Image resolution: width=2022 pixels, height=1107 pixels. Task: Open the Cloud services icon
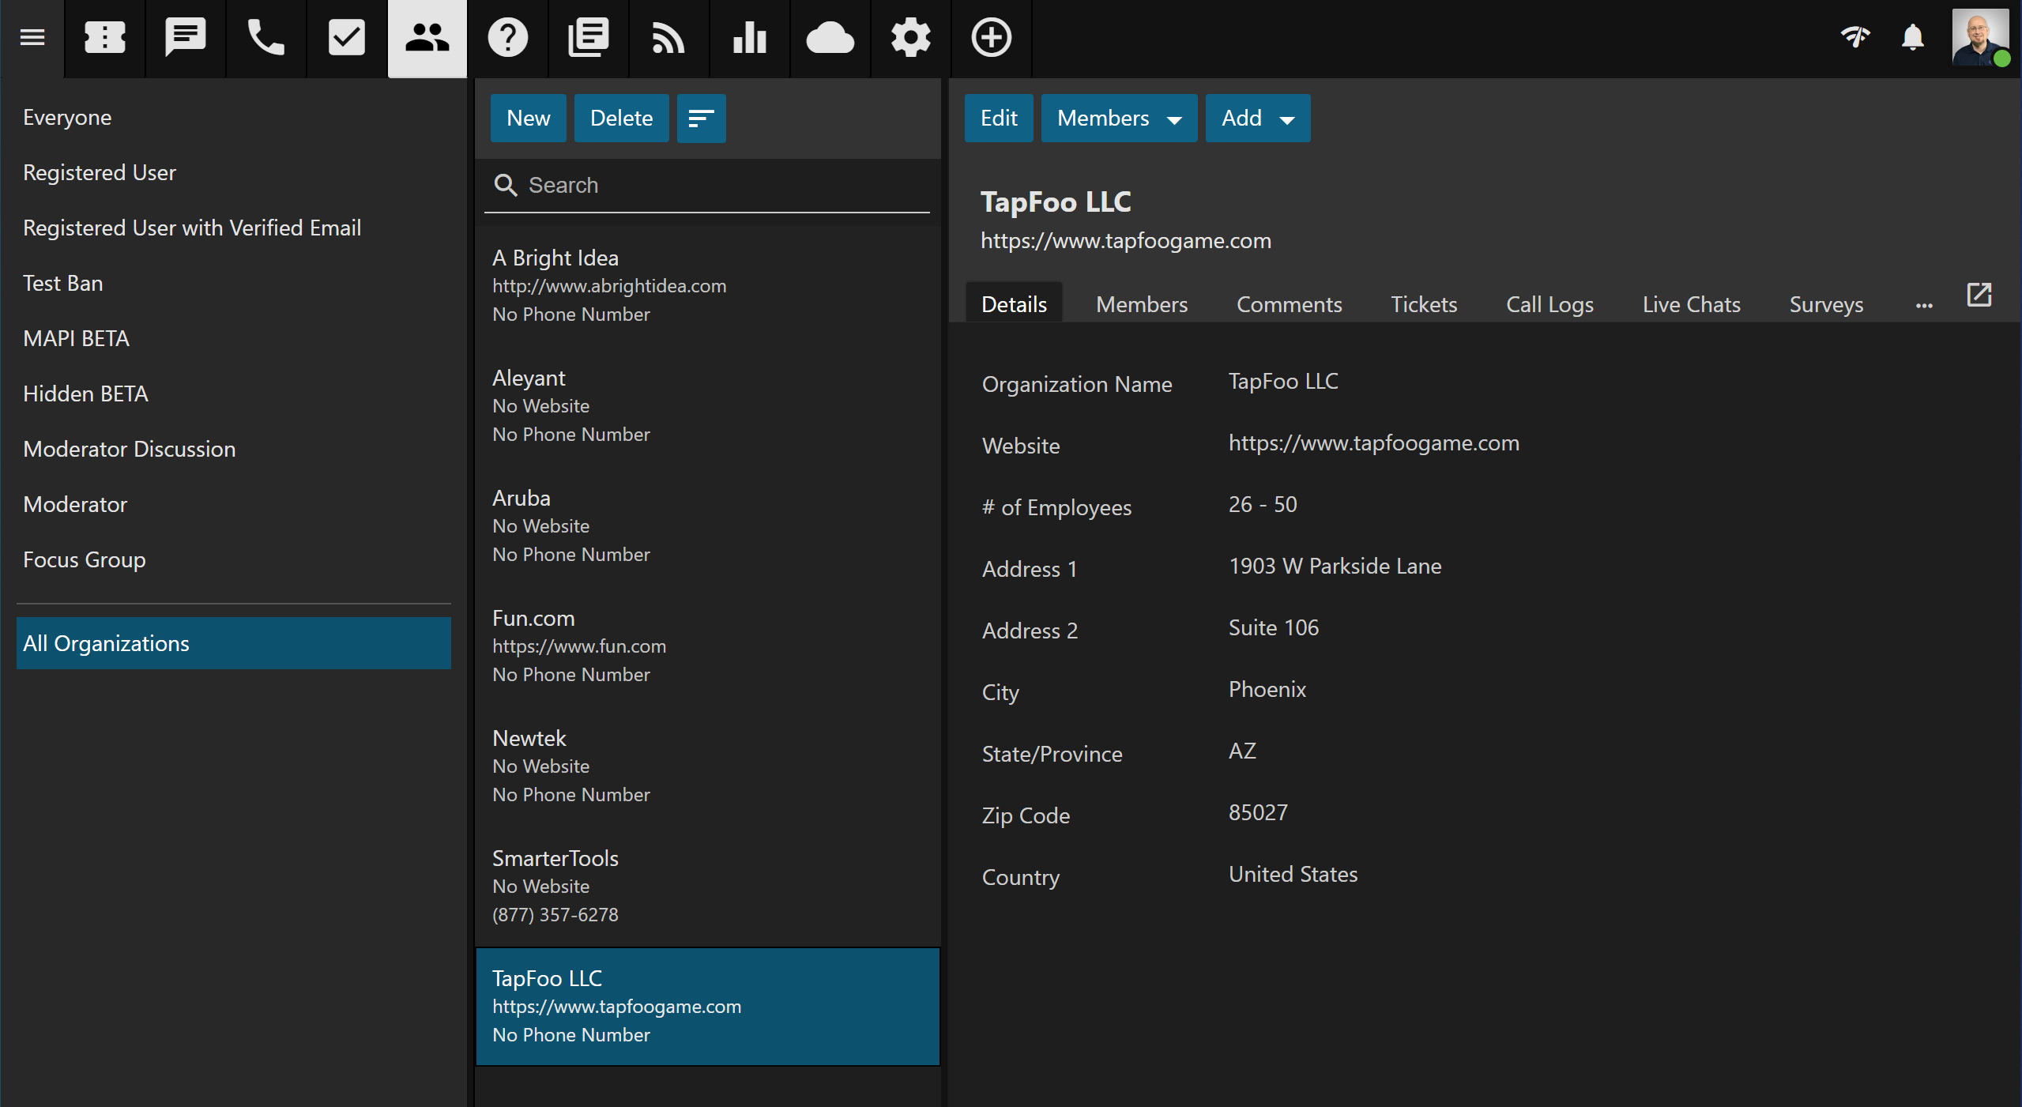tap(830, 38)
